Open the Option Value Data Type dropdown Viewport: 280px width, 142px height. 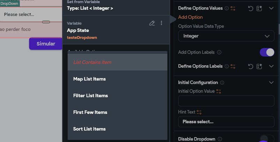click(226, 36)
